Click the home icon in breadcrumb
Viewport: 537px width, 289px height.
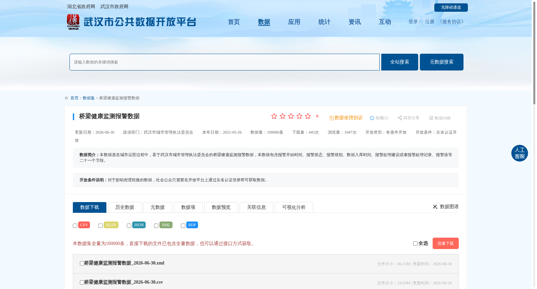[x=66, y=98]
